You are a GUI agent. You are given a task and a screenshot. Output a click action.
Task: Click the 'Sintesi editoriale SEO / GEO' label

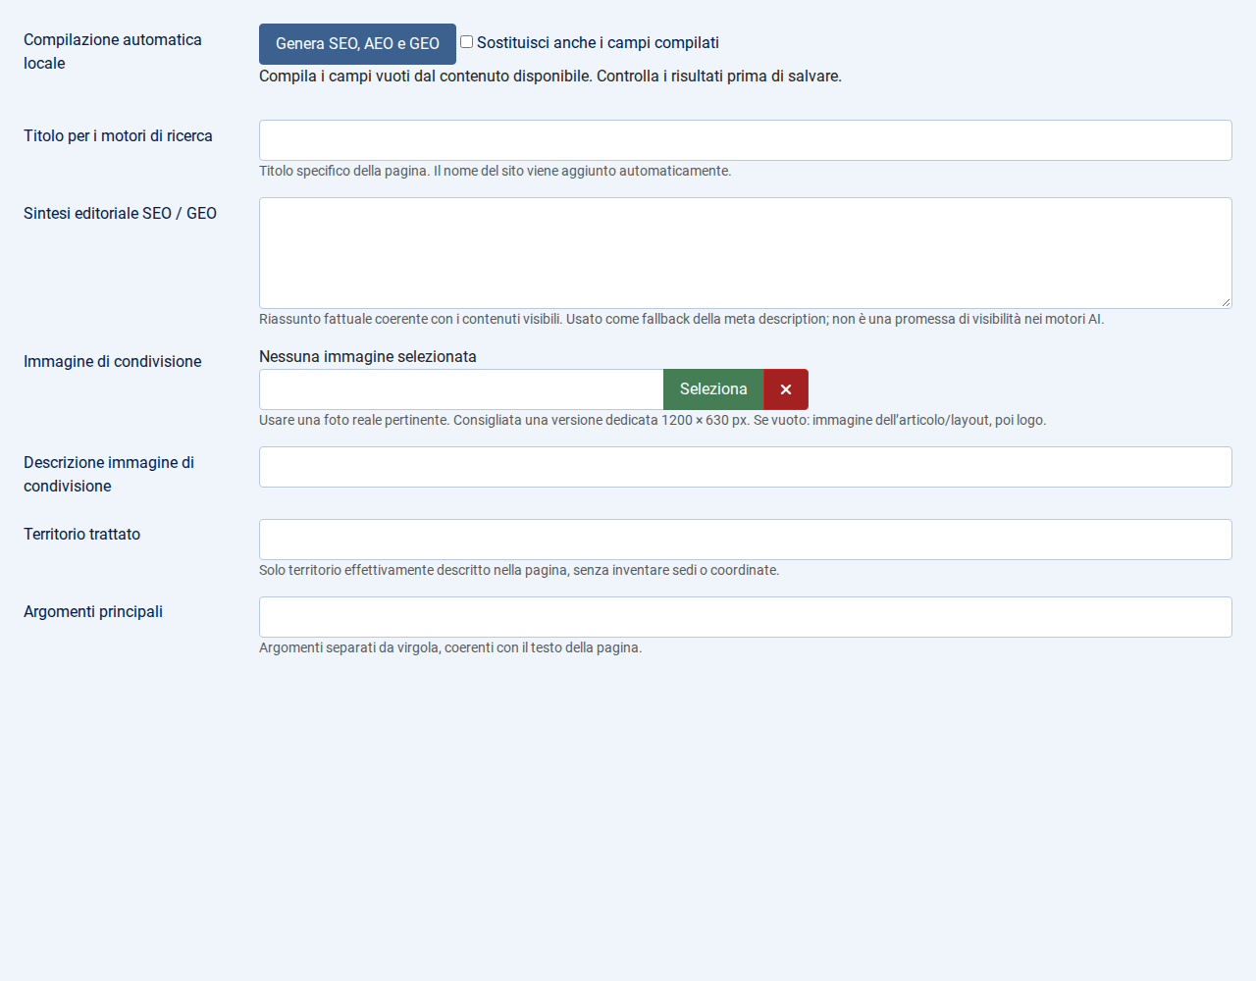[x=120, y=214]
